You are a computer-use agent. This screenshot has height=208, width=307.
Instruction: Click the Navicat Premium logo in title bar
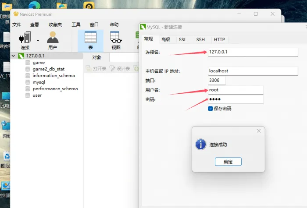pos(16,14)
